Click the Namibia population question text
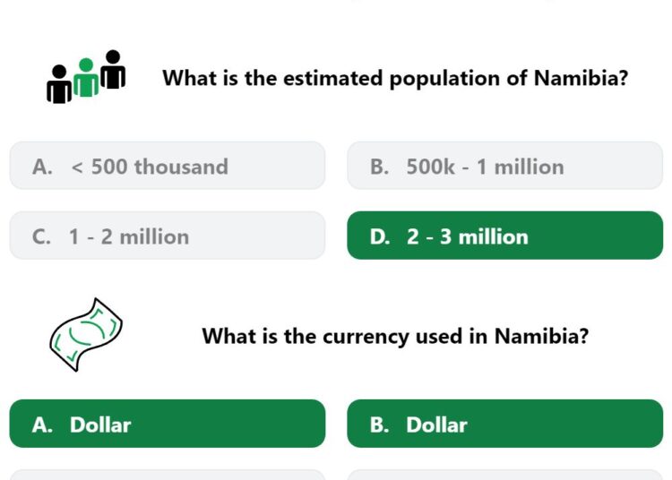Image resolution: width=672 pixels, height=480 pixels. (395, 79)
